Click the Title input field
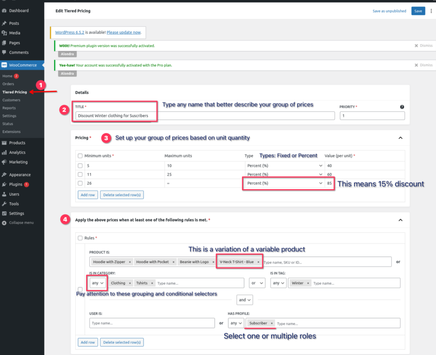436x355 pixels. click(x=205, y=116)
